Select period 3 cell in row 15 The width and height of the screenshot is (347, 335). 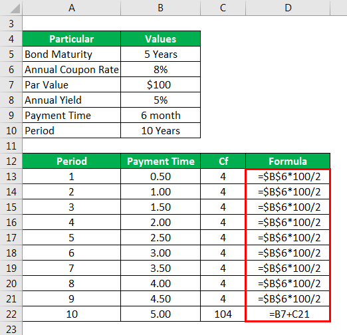(x=71, y=207)
